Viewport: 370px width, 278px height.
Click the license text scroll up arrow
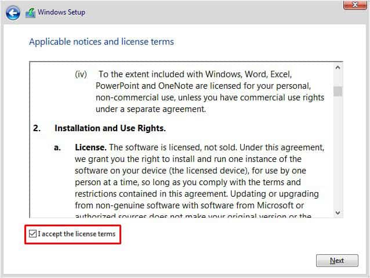pos(338,67)
